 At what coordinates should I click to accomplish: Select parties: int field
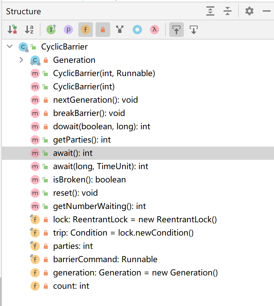(x=138, y=246)
